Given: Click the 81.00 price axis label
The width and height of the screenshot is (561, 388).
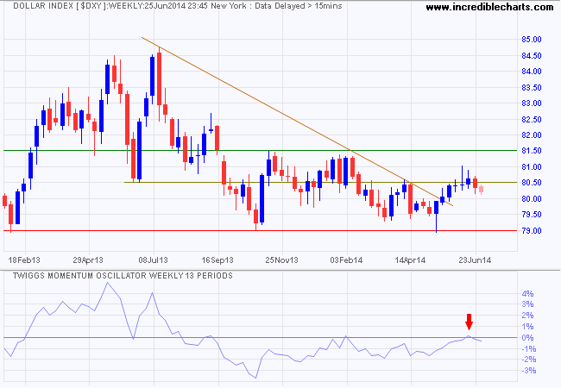Looking at the screenshot, I should click(532, 167).
